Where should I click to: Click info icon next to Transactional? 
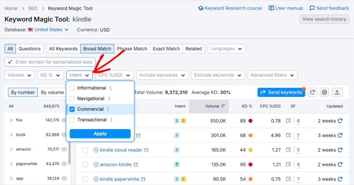tap(111, 120)
